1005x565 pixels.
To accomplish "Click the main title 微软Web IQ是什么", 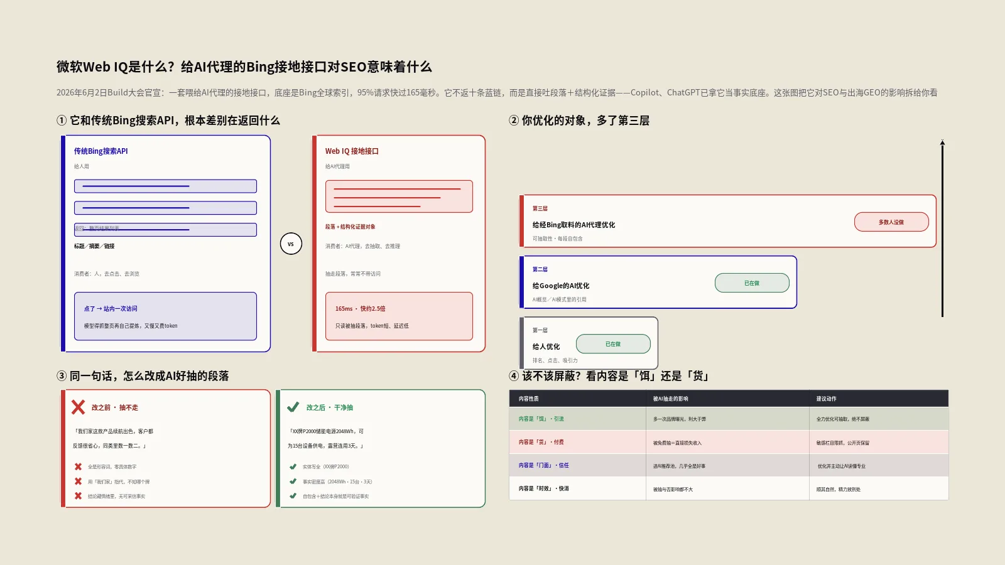I will (x=244, y=67).
